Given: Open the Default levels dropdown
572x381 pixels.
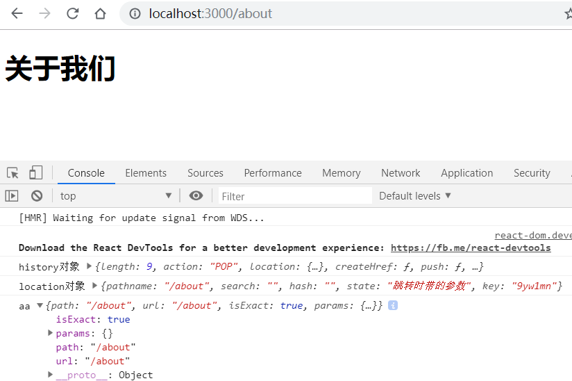Looking at the screenshot, I should [x=415, y=196].
